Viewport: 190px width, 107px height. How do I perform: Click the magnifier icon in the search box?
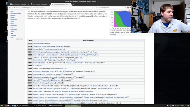[100, 8]
